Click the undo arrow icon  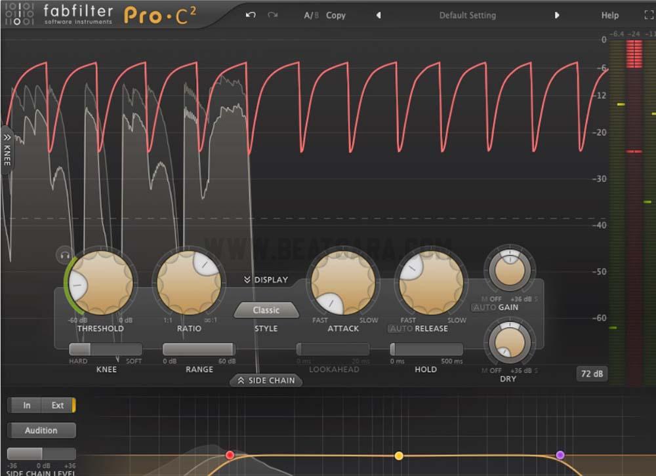(x=251, y=15)
